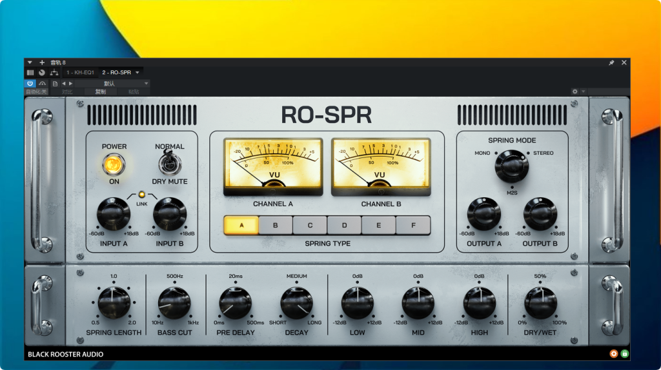The width and height of the screenshot is (661, 370).
Task: Switch to the 1 - KH-EQ1 tab
Action: [x=80, y=72]
